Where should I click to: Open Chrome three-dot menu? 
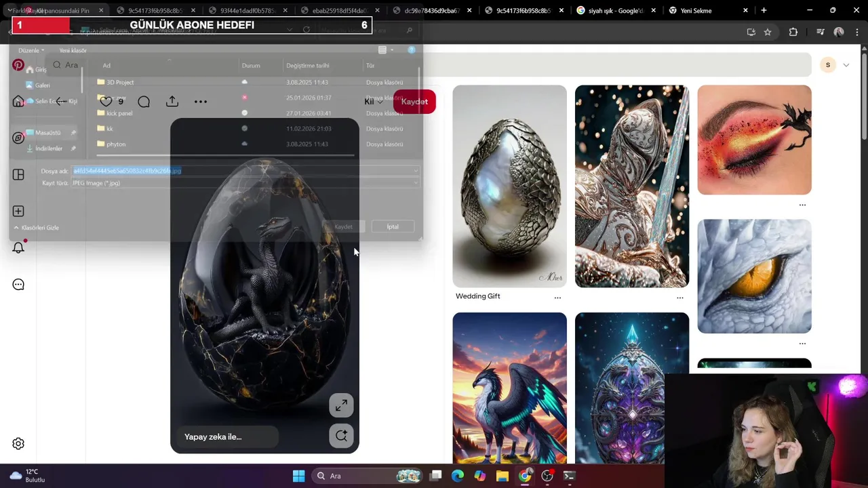(856, 32)
